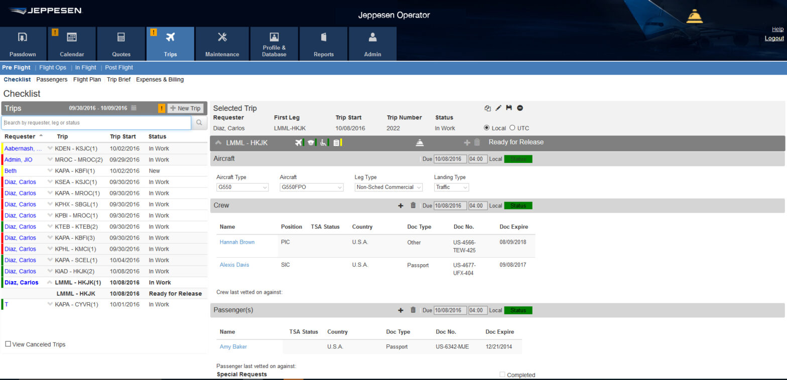
Task: Open the Admin module
Action: [x=372, y=44]
